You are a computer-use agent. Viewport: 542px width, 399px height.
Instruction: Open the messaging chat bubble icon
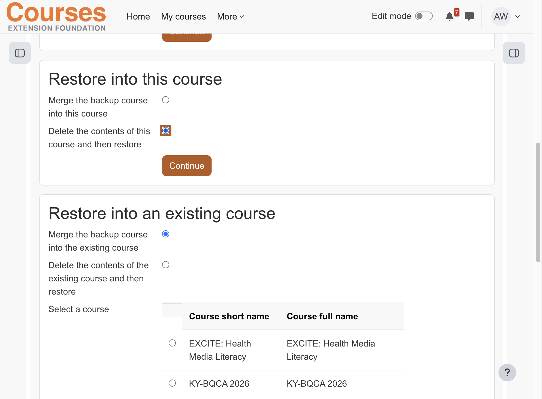coord(469,16)
